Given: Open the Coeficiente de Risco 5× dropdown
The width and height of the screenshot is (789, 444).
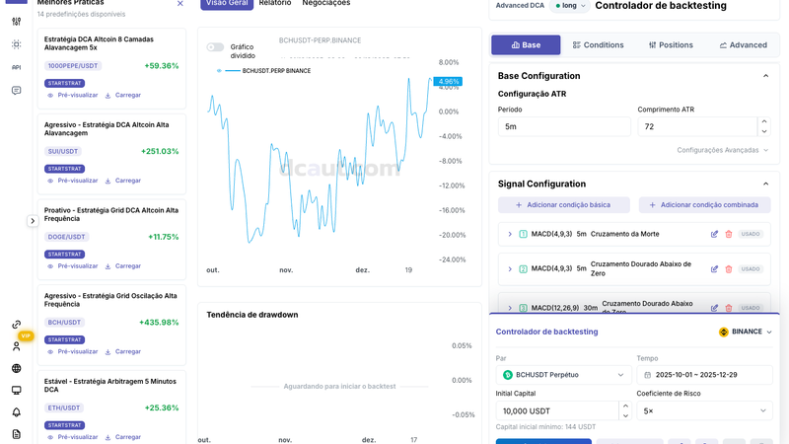Looking at the screenshot, I should tap(704, 410).
